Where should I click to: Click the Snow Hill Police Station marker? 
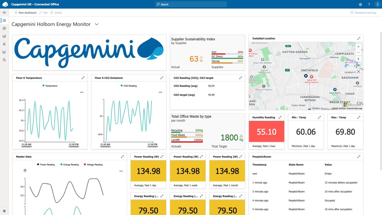pyautogui.click(x=312, y=77)
